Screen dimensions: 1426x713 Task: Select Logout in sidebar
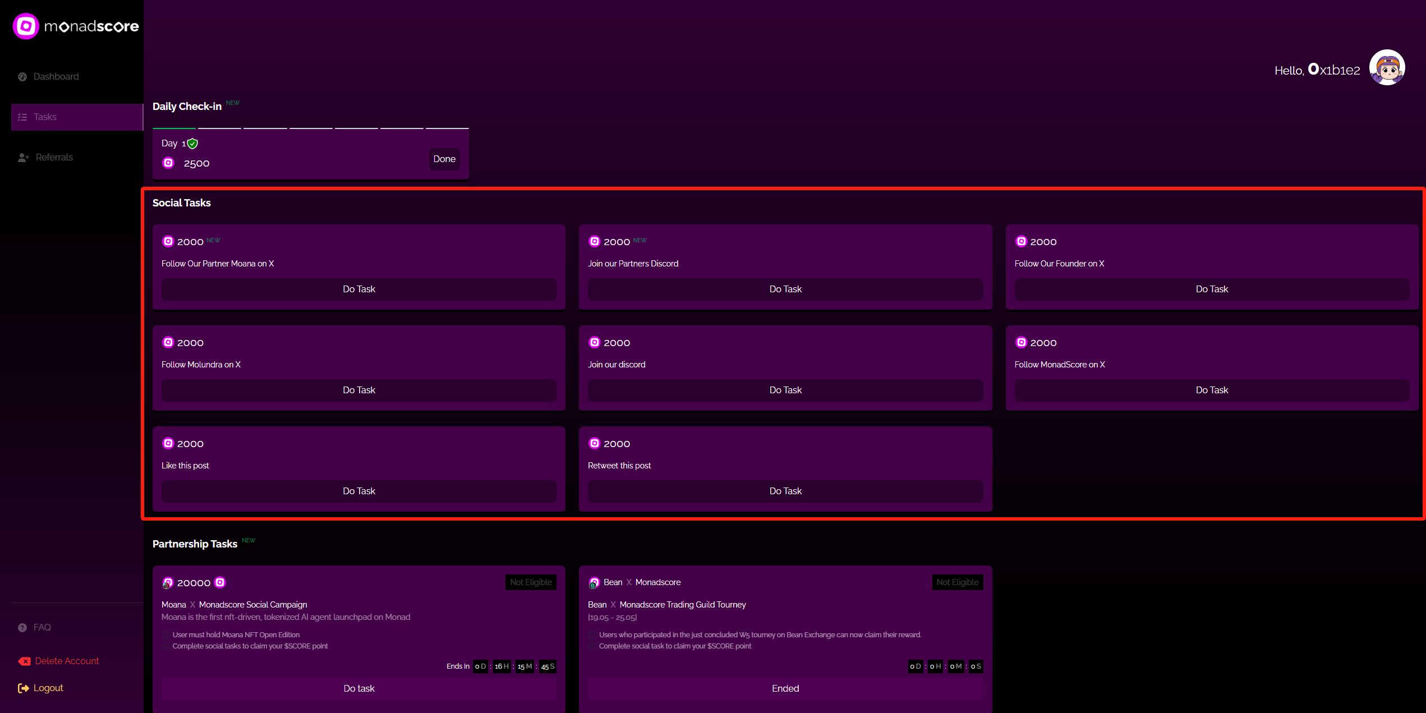[x=40, y=688]
